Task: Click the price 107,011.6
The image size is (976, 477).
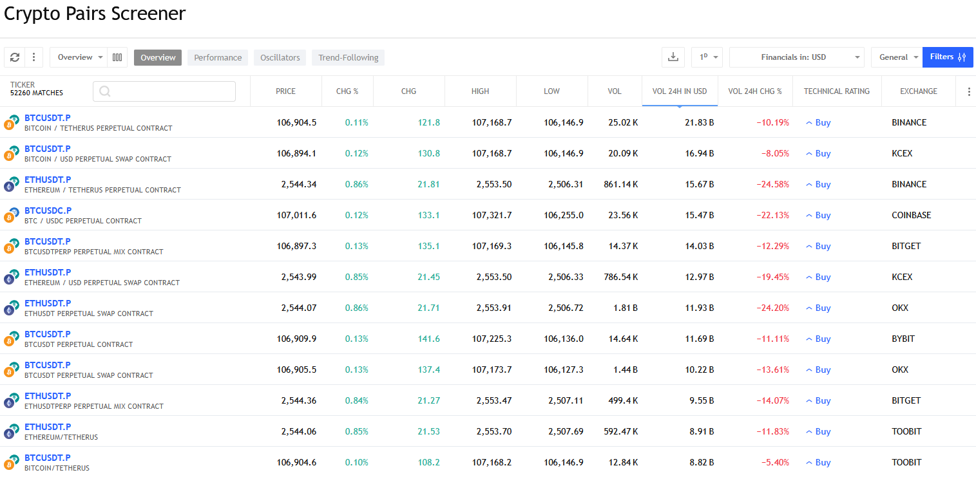Action: point(296,215)
